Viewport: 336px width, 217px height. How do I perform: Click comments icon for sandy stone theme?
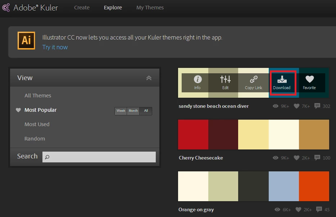pyautogui.click(x=317, y=106)
